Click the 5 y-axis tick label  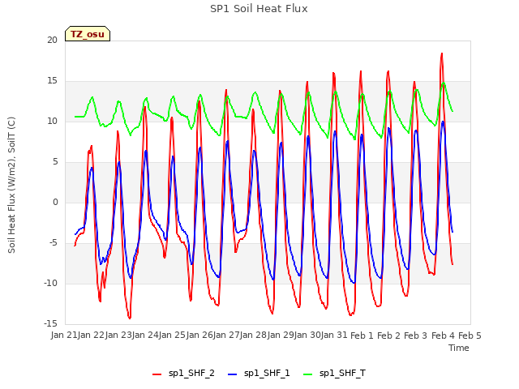tap(55, 162)
